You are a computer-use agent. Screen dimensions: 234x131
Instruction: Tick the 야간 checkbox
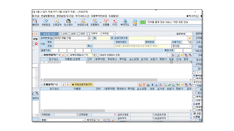click(78, 34)
